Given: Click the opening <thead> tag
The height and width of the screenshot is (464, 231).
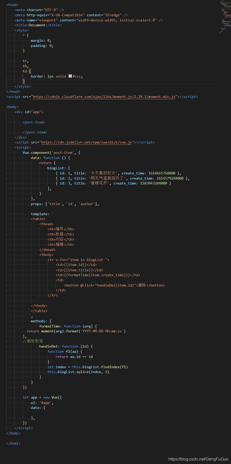Looking at the screenshot, I should (x=46, y=224).
